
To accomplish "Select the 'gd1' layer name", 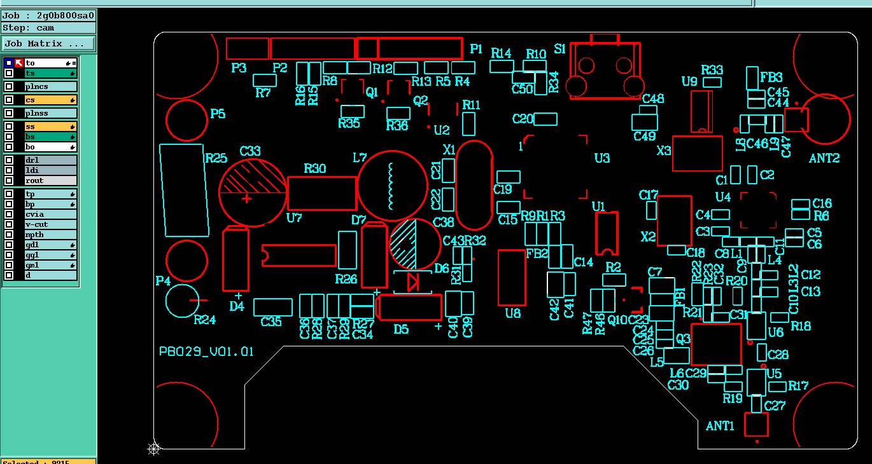I will pyautogui.click(x=50, y=245).
